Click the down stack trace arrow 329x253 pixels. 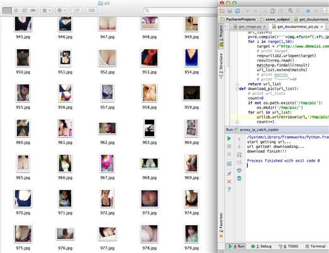point(239,147)
